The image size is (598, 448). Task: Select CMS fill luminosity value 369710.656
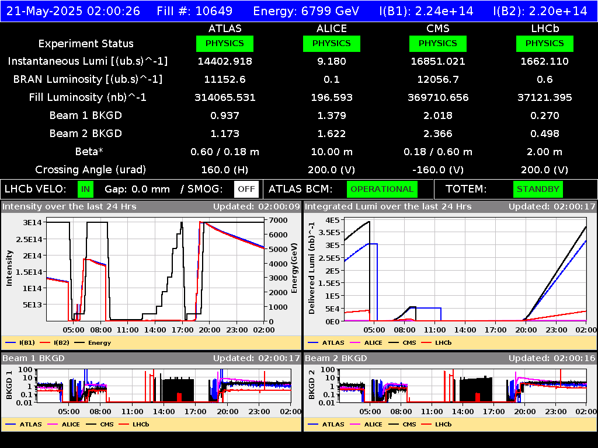[x=438, y=97]
